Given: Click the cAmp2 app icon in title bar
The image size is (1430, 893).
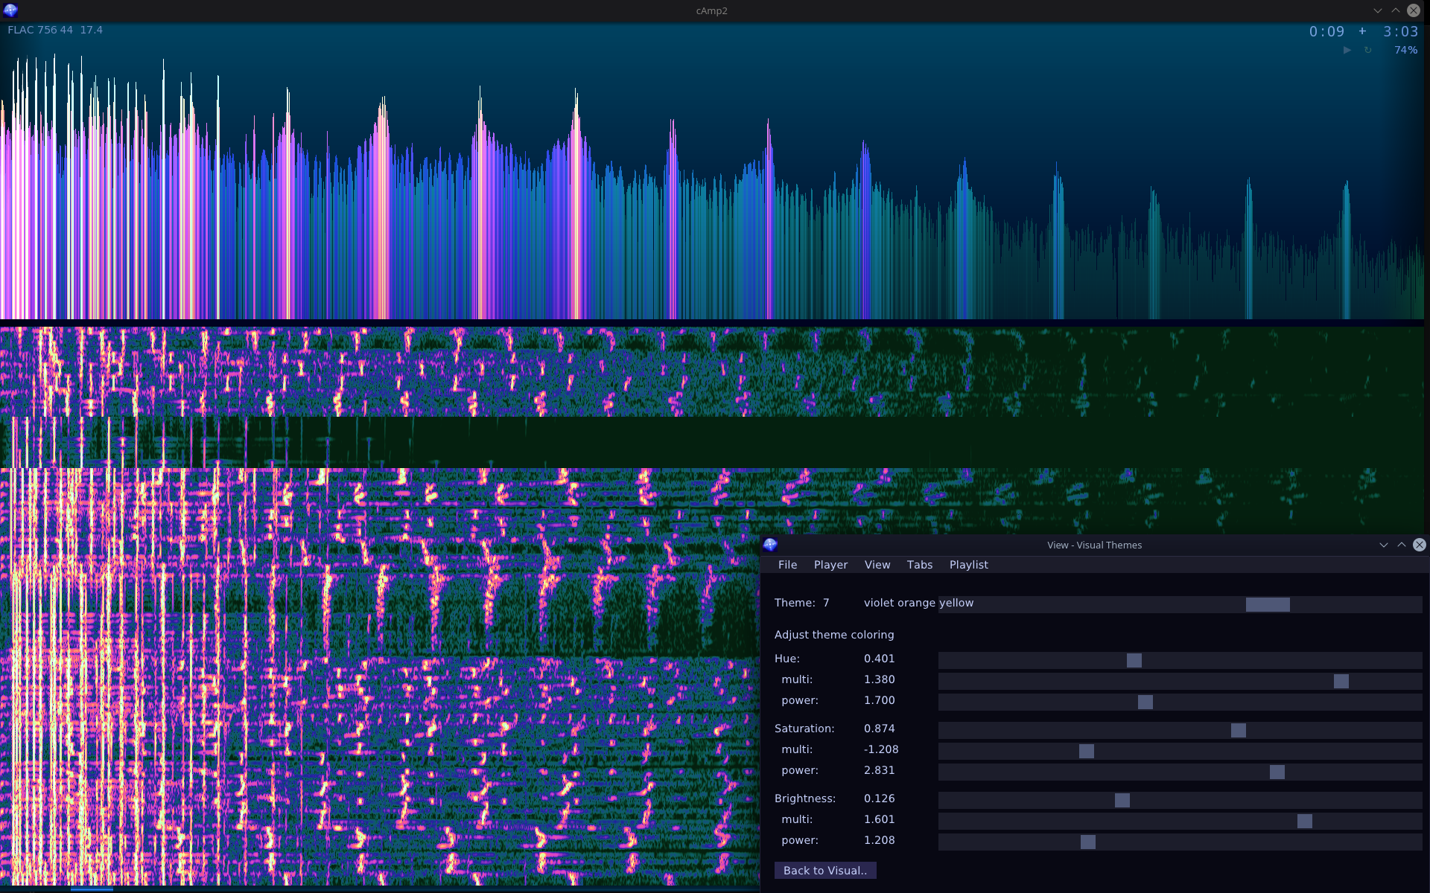Looking at the screenshot, I should click(10, 10).
